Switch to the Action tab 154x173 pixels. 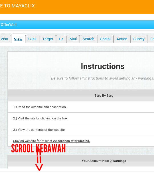click(122, 39)
